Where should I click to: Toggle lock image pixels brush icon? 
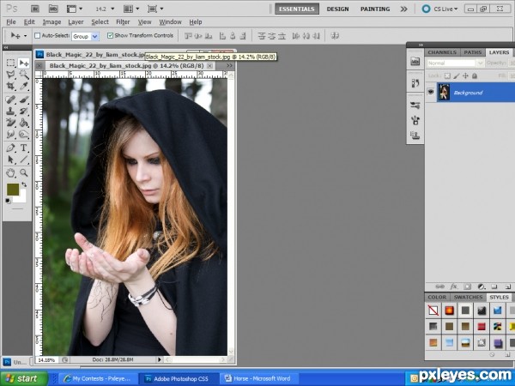coord(457,75)
